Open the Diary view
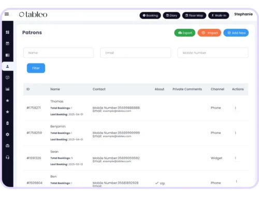Image resolution: width=259 pixels, height=198 pixels. (x=171, y=16)
